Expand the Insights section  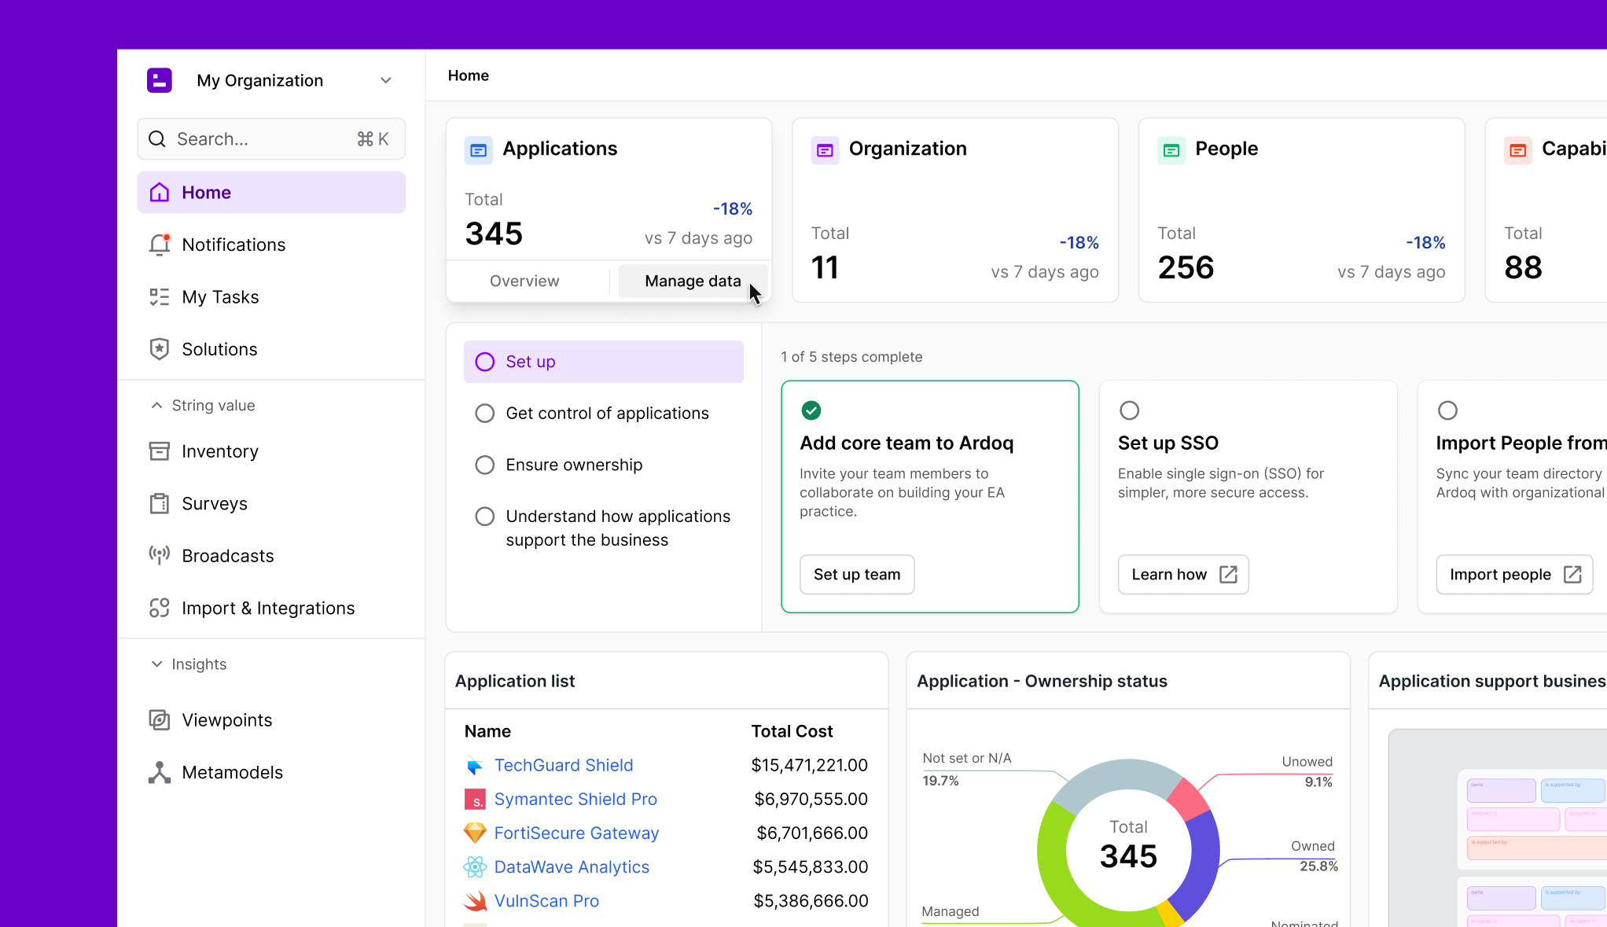[157, 664]
